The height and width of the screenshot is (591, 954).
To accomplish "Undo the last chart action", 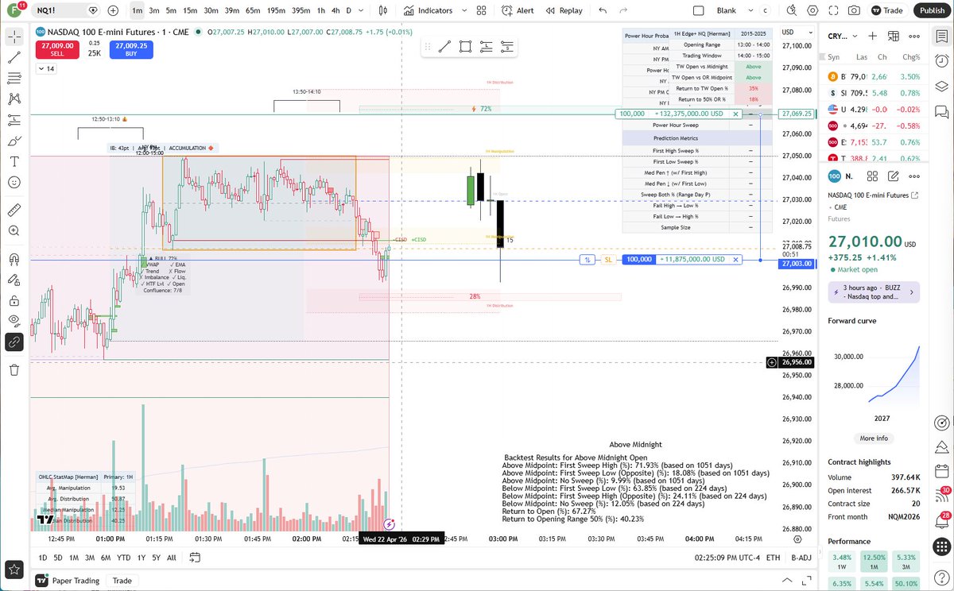I will coord(602,10).
